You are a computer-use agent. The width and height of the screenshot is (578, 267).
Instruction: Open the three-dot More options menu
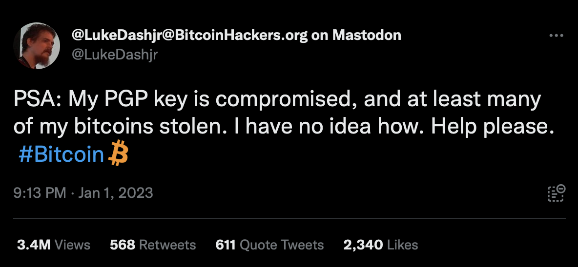(556, 36)
